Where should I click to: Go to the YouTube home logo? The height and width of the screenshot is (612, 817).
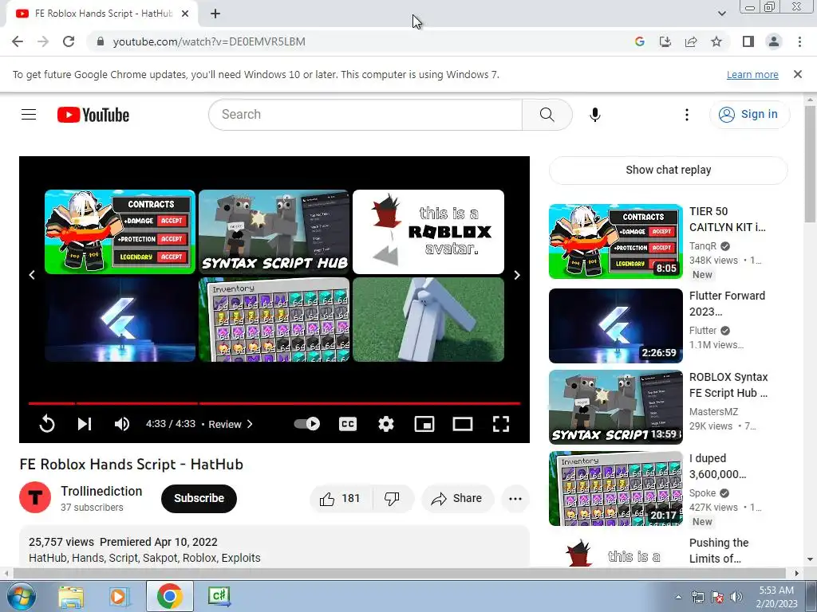[x=93, y=115]
